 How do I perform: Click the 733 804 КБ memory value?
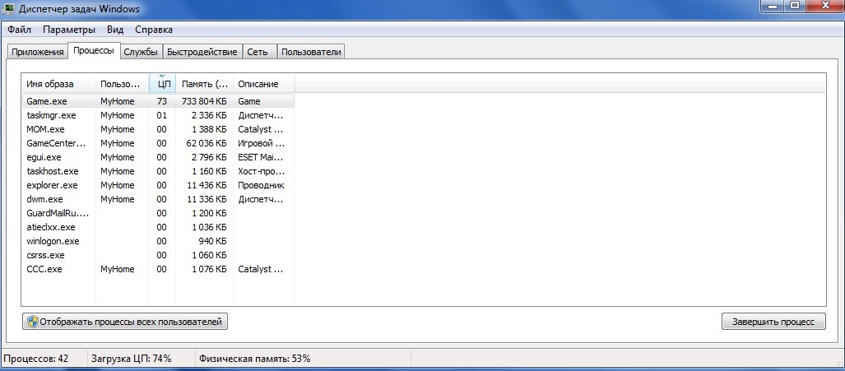(x=204, y=101)
